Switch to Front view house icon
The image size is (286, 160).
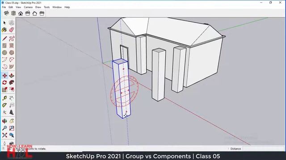tap(21, 13)
